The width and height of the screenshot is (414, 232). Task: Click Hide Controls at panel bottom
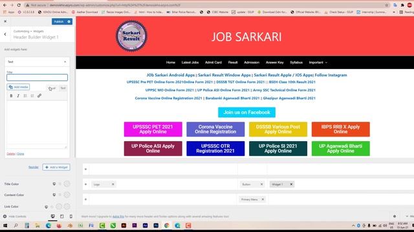click(15, 217)
